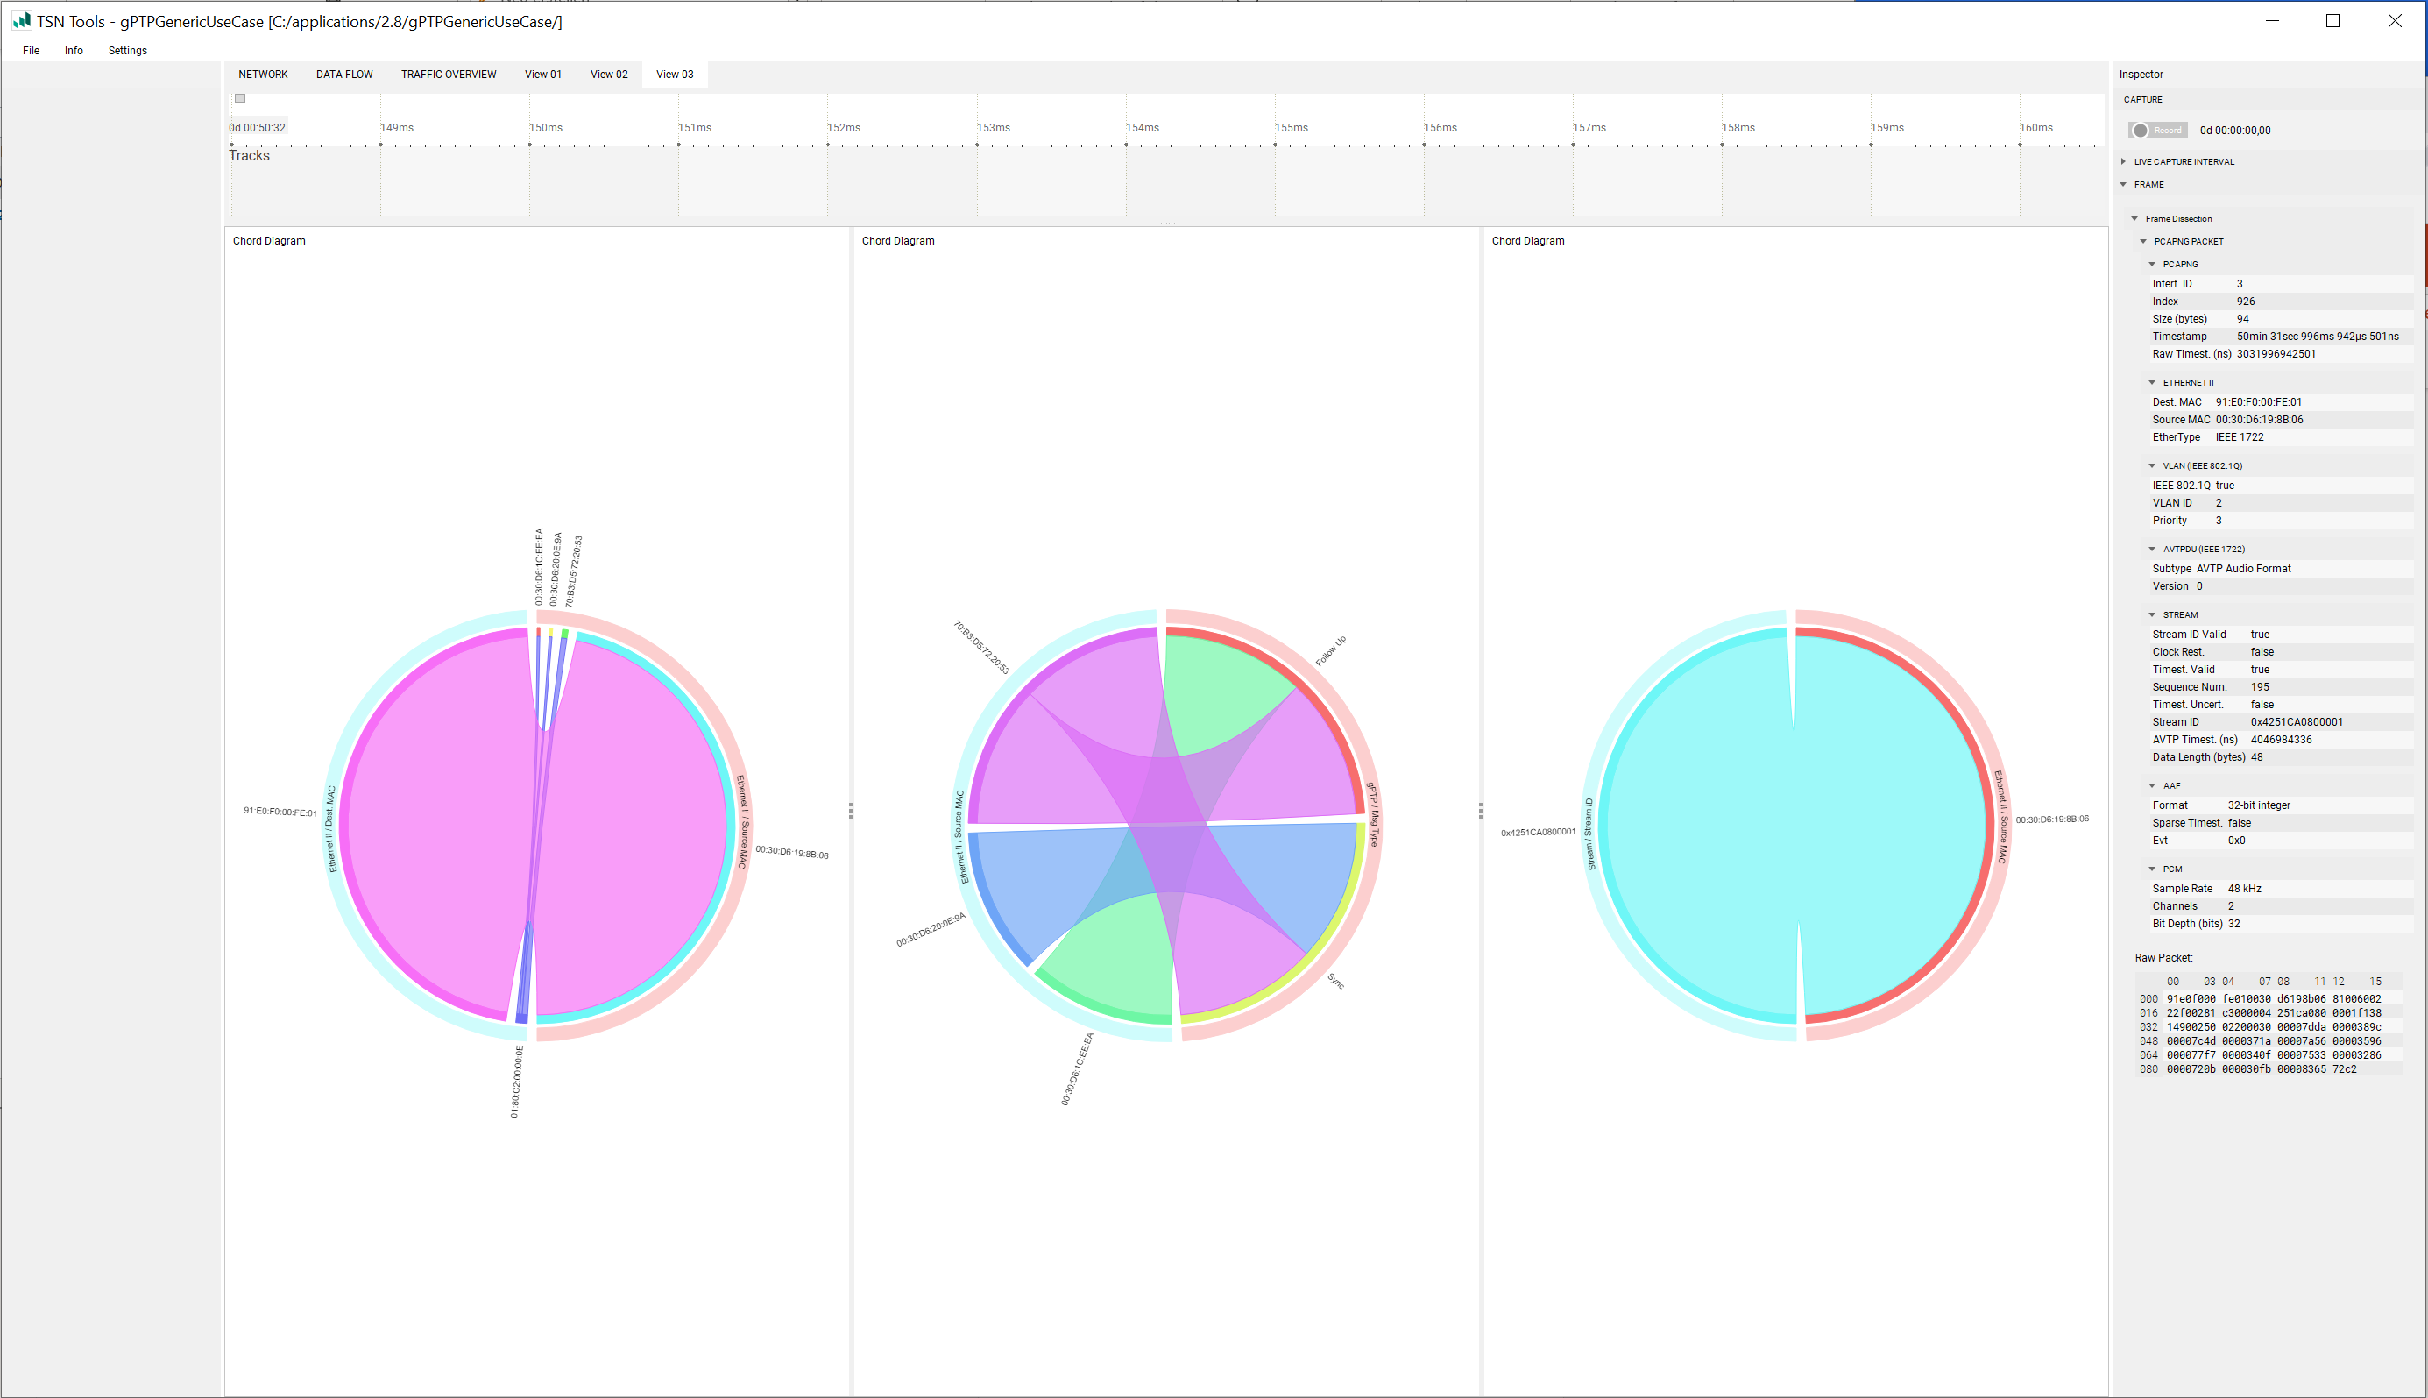Collapse the Frame Dissection node

coord(2134,219)
